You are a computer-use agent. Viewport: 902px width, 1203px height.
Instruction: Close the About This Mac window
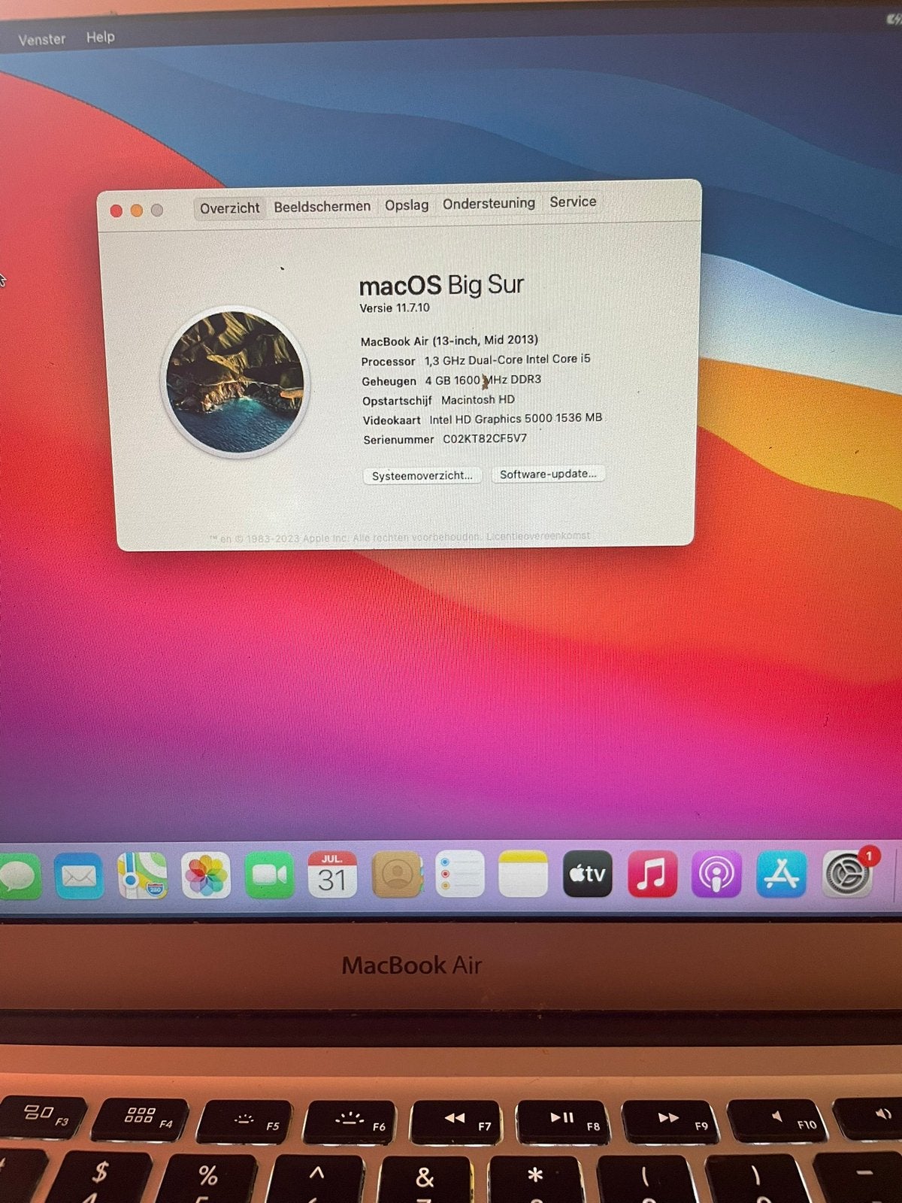pyautogui.click(x=117, y=211)
